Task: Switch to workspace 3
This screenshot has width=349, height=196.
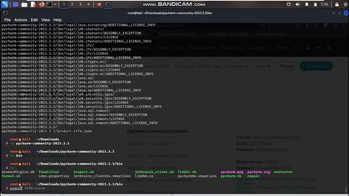Action: tap(80, 4)
